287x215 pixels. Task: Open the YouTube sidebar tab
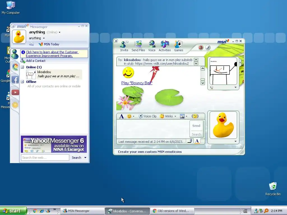15,92
